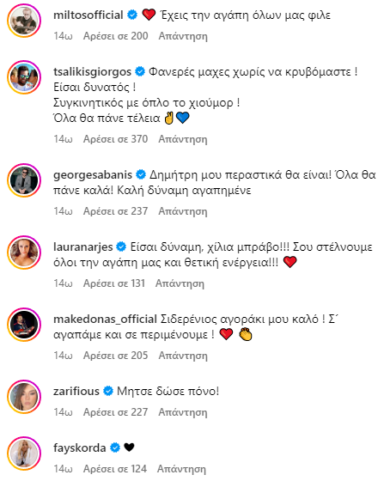This screenshot has height=487, width=384.
Task: View likes 'Αρέσει σε 237'
Action: point(116,211)
